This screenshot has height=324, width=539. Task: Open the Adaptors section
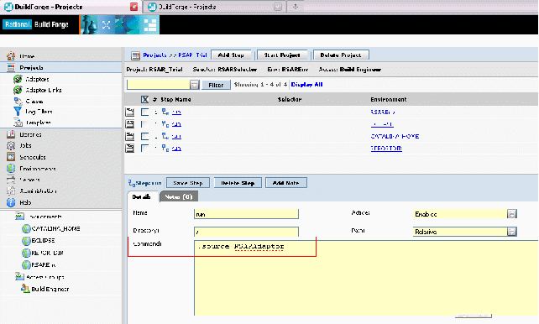point(37,79)
